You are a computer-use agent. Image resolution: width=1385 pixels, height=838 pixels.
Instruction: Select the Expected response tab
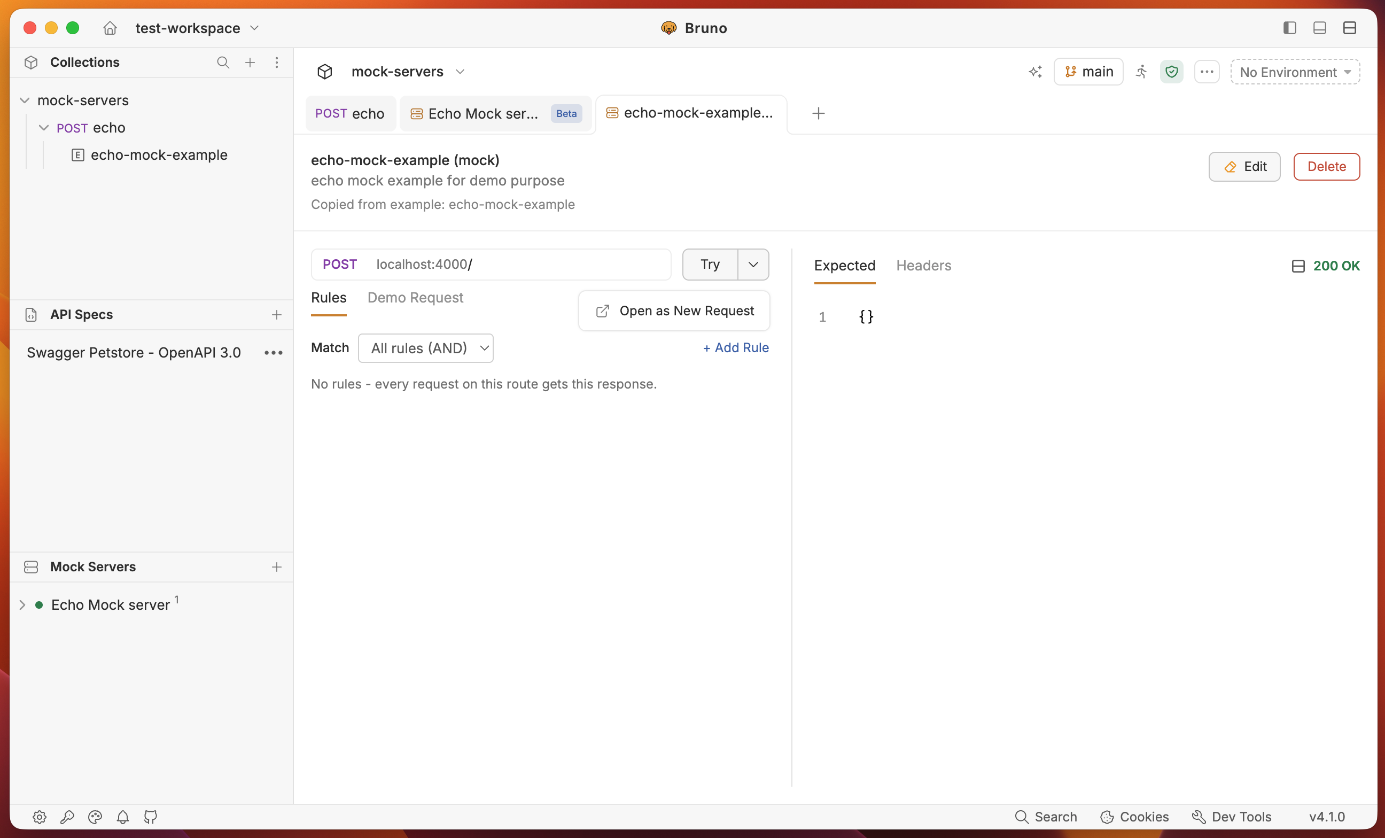coord(845,266)
